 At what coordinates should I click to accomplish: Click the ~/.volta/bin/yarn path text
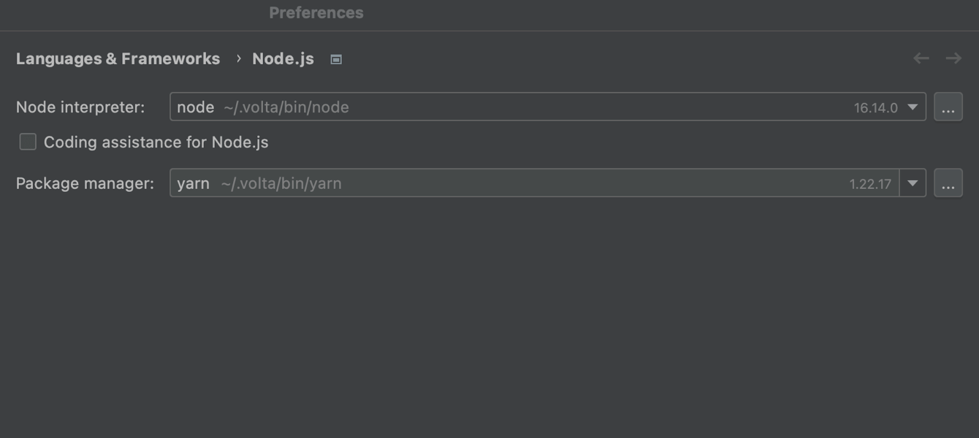(x=281, y=183)
